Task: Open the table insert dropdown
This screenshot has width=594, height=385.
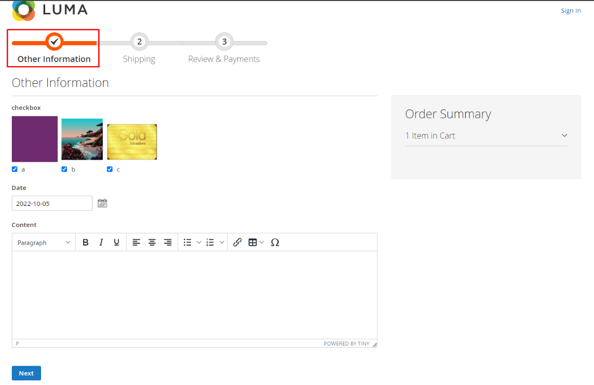Action: 256,242
